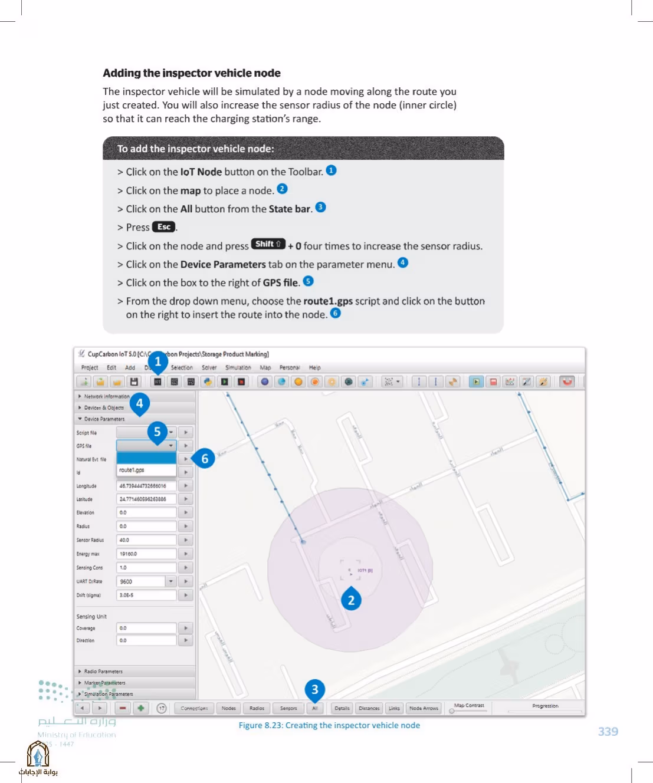Open the Help menu
This screenshot has height=783, width=653.
pyautogui.click(x=314, y=367)
